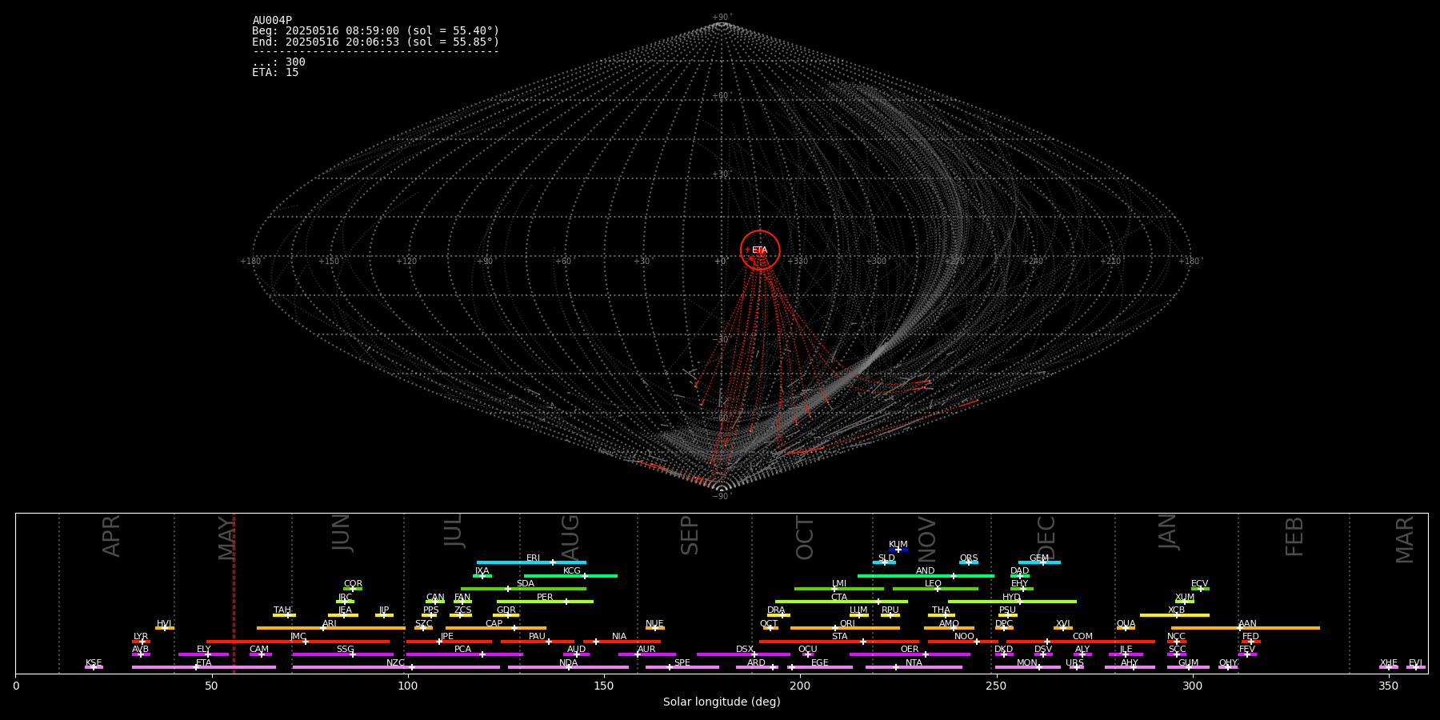Click the COR shower label
This screenshot has height=720, width=1440.
tap(353, 584)
